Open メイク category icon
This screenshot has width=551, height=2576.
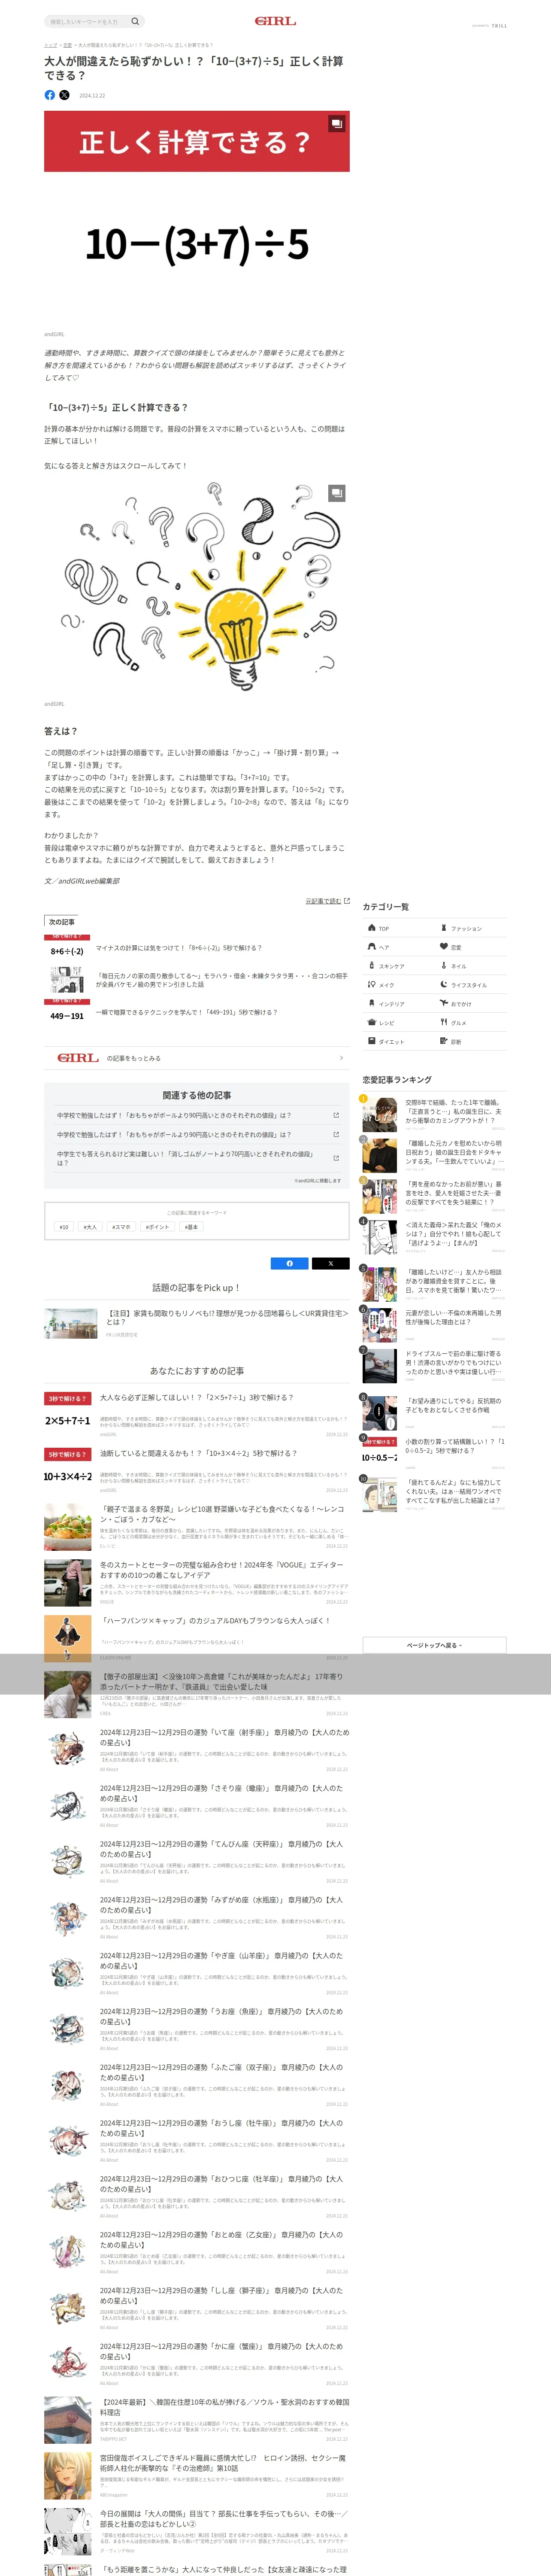(x=372, y=985)
